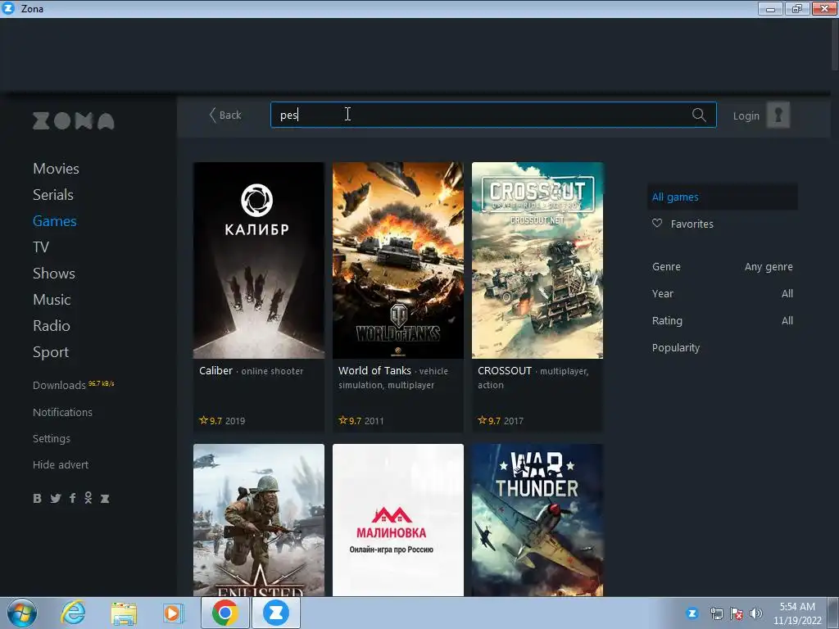This screenshot has width=839, height=629.
Task: Open the Windows Start button
Action: click(22, 613)
